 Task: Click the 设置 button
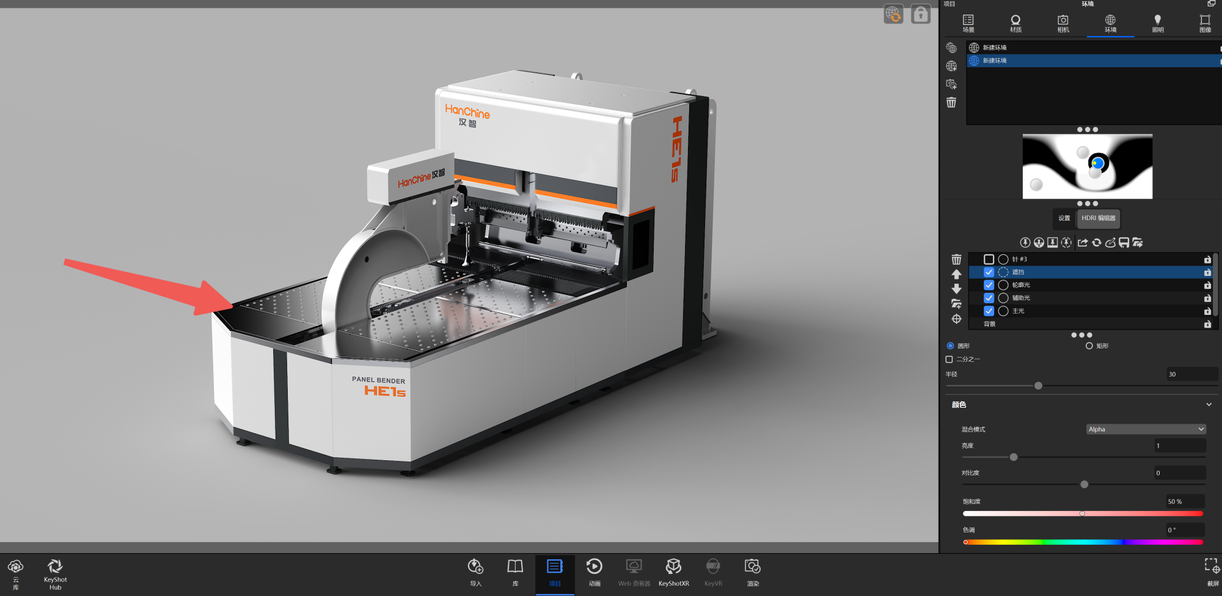[x=1064, y=218]
